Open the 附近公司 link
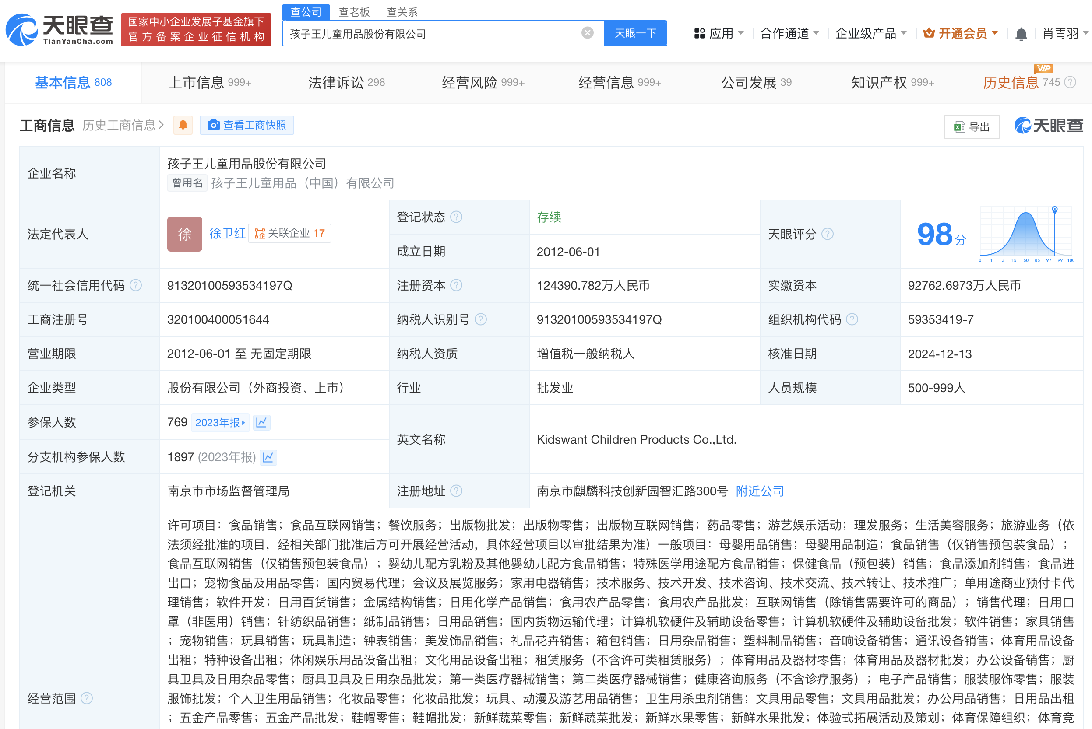Image resolution: width=1092 pixels, height=729 pixels. 760,491
